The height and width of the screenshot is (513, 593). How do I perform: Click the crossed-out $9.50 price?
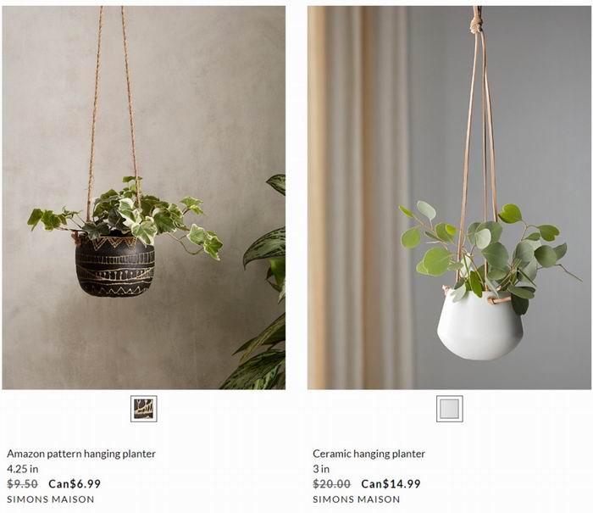pyautogui.click(x=22, y=484)
